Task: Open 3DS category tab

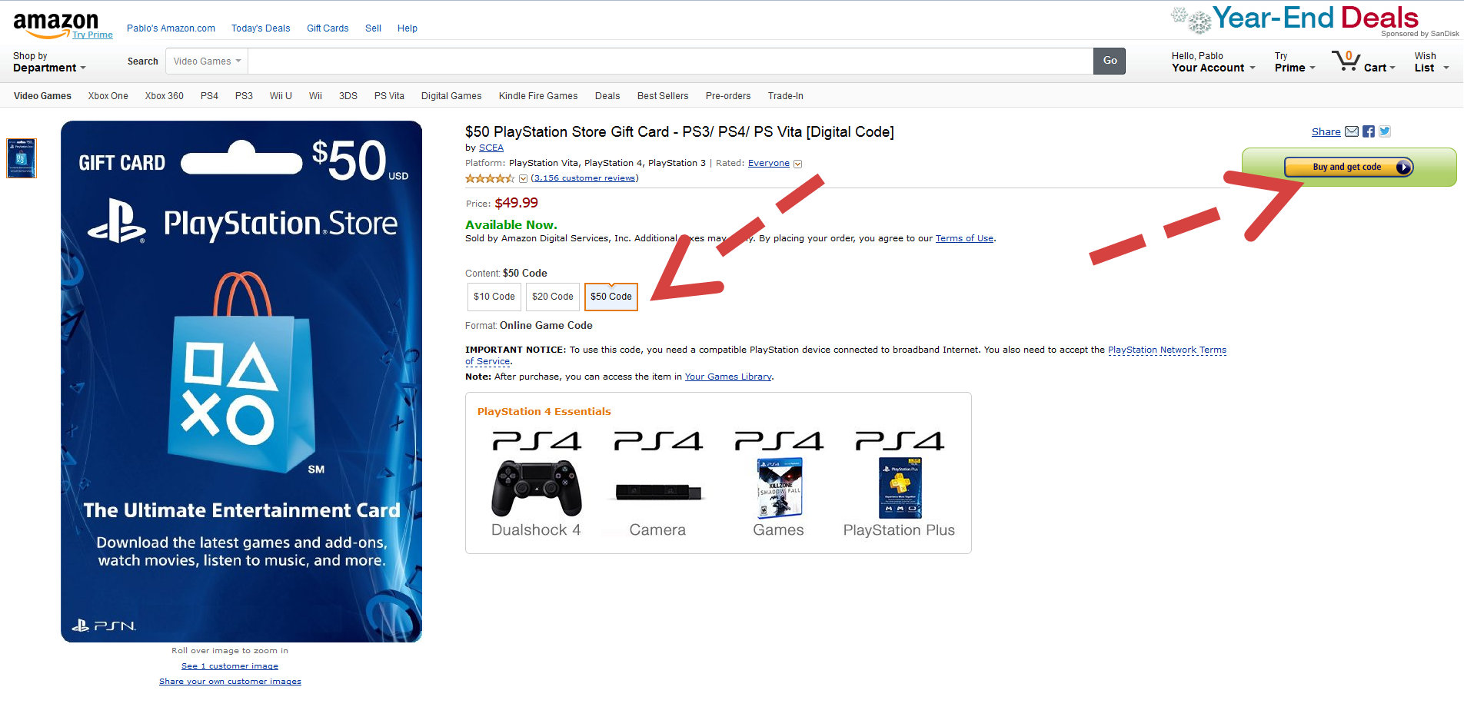Action: tap(348, 96)
